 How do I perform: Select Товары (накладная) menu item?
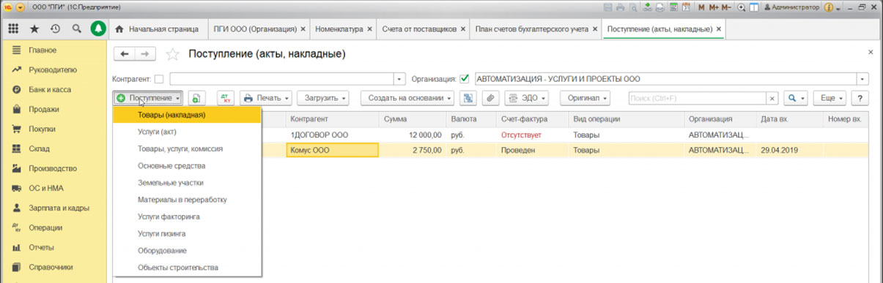click(187, 115)
